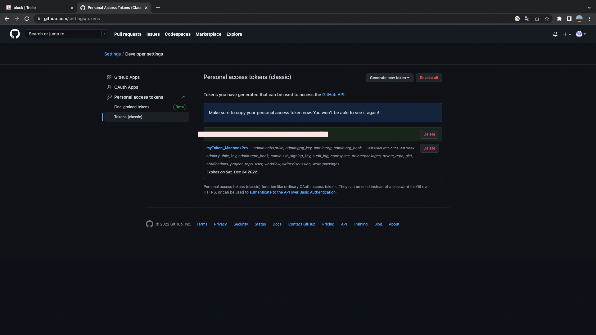
Task: Open the plus create-new dropdown
Action: [x=567, y=34]
